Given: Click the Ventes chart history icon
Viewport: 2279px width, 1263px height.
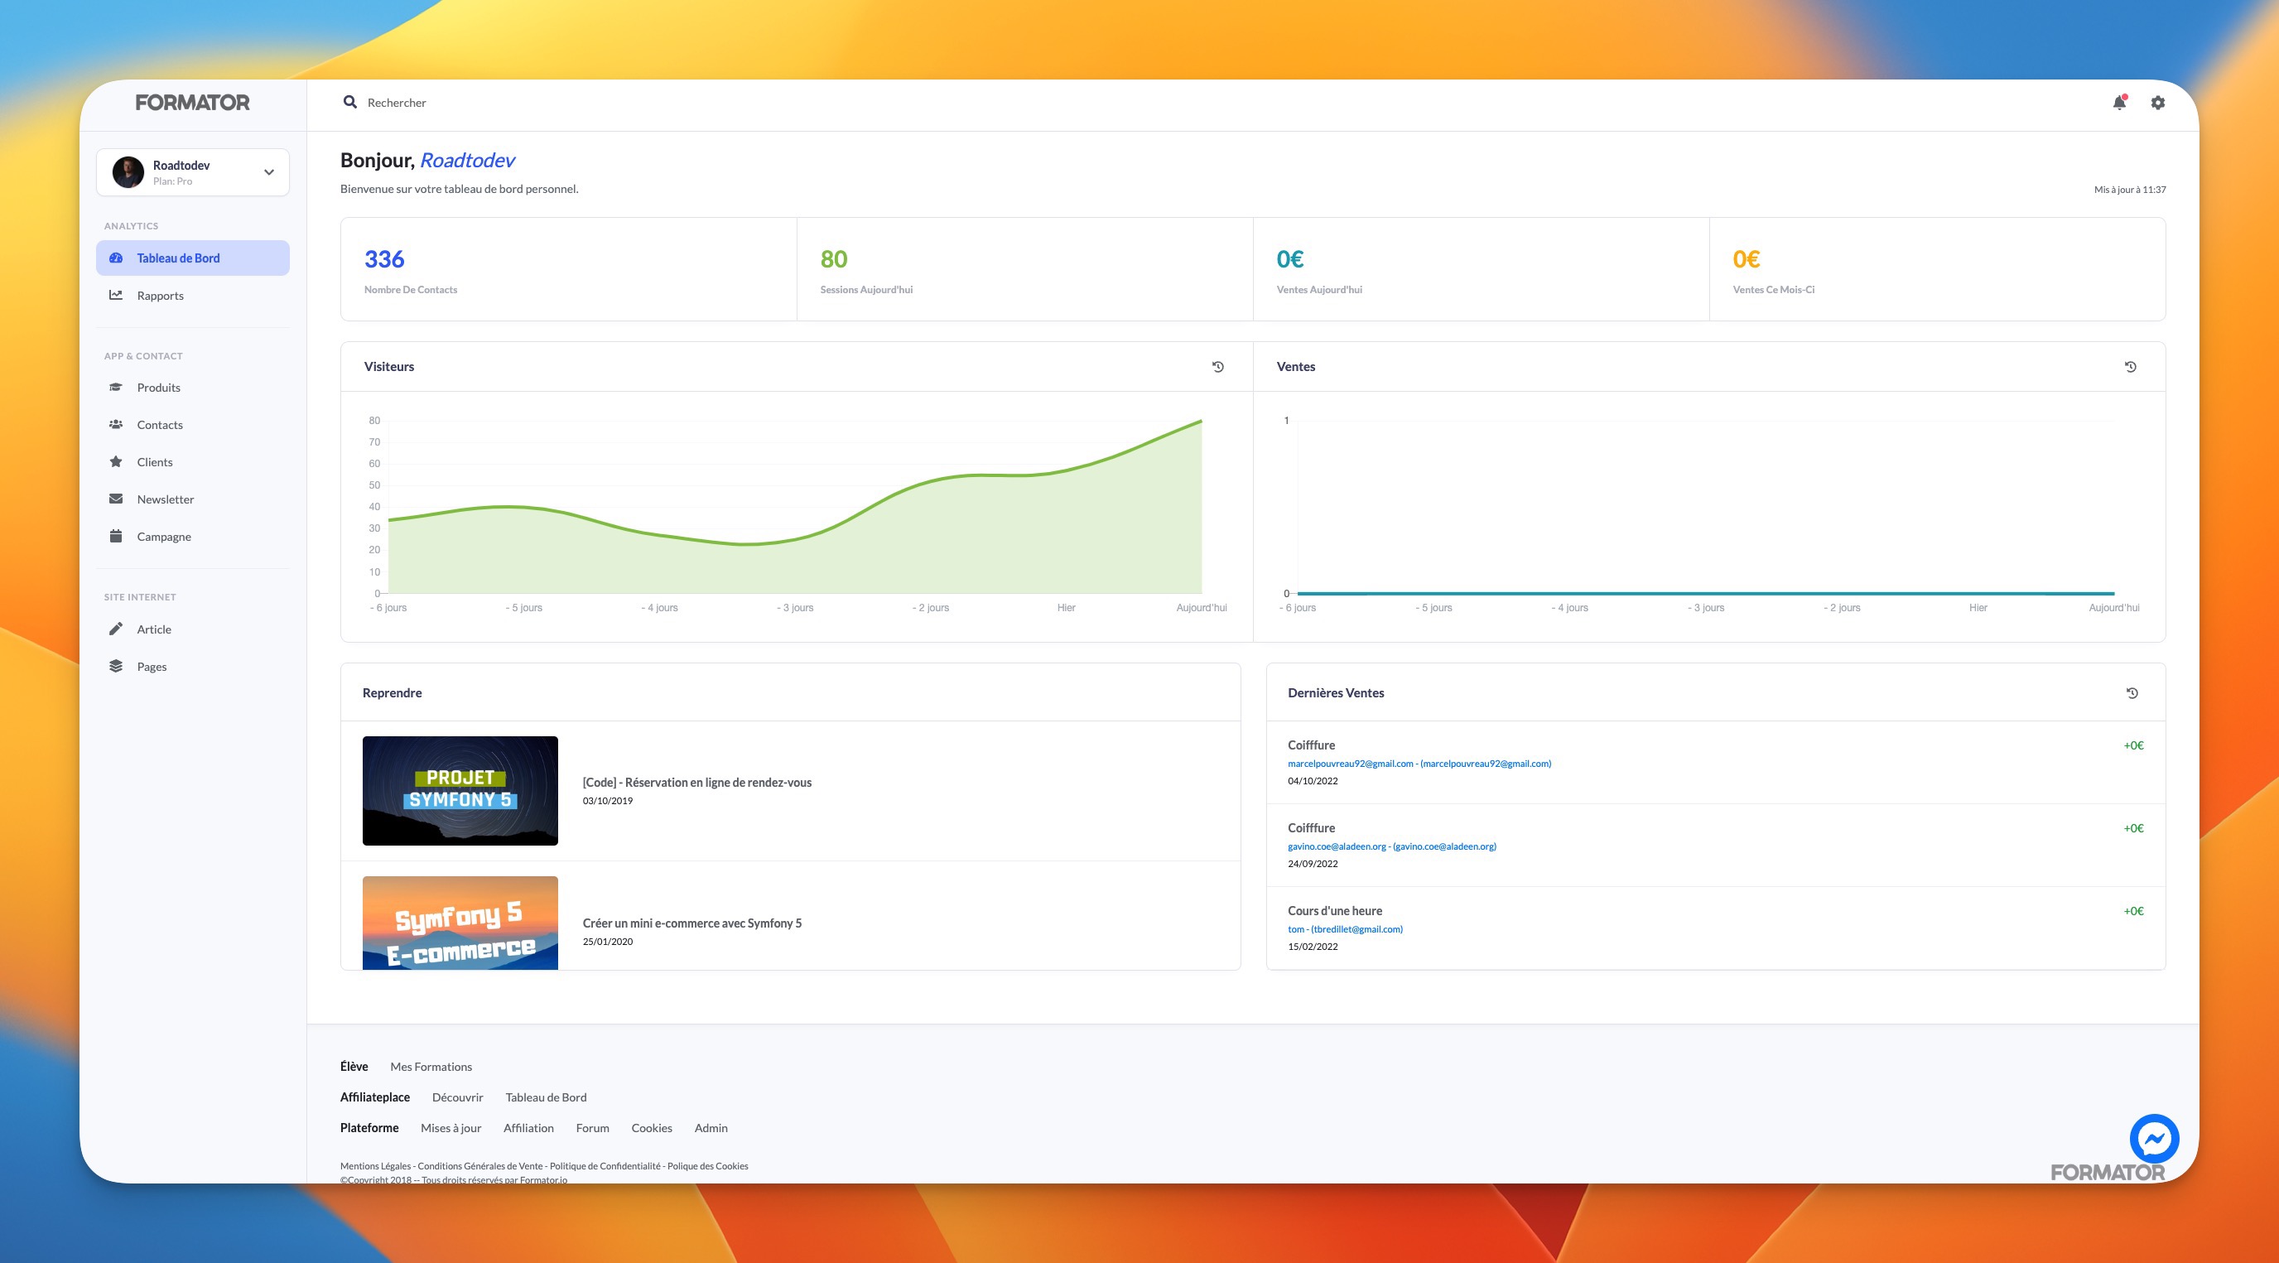Looking at the screenshot, I should [2131, 366].
